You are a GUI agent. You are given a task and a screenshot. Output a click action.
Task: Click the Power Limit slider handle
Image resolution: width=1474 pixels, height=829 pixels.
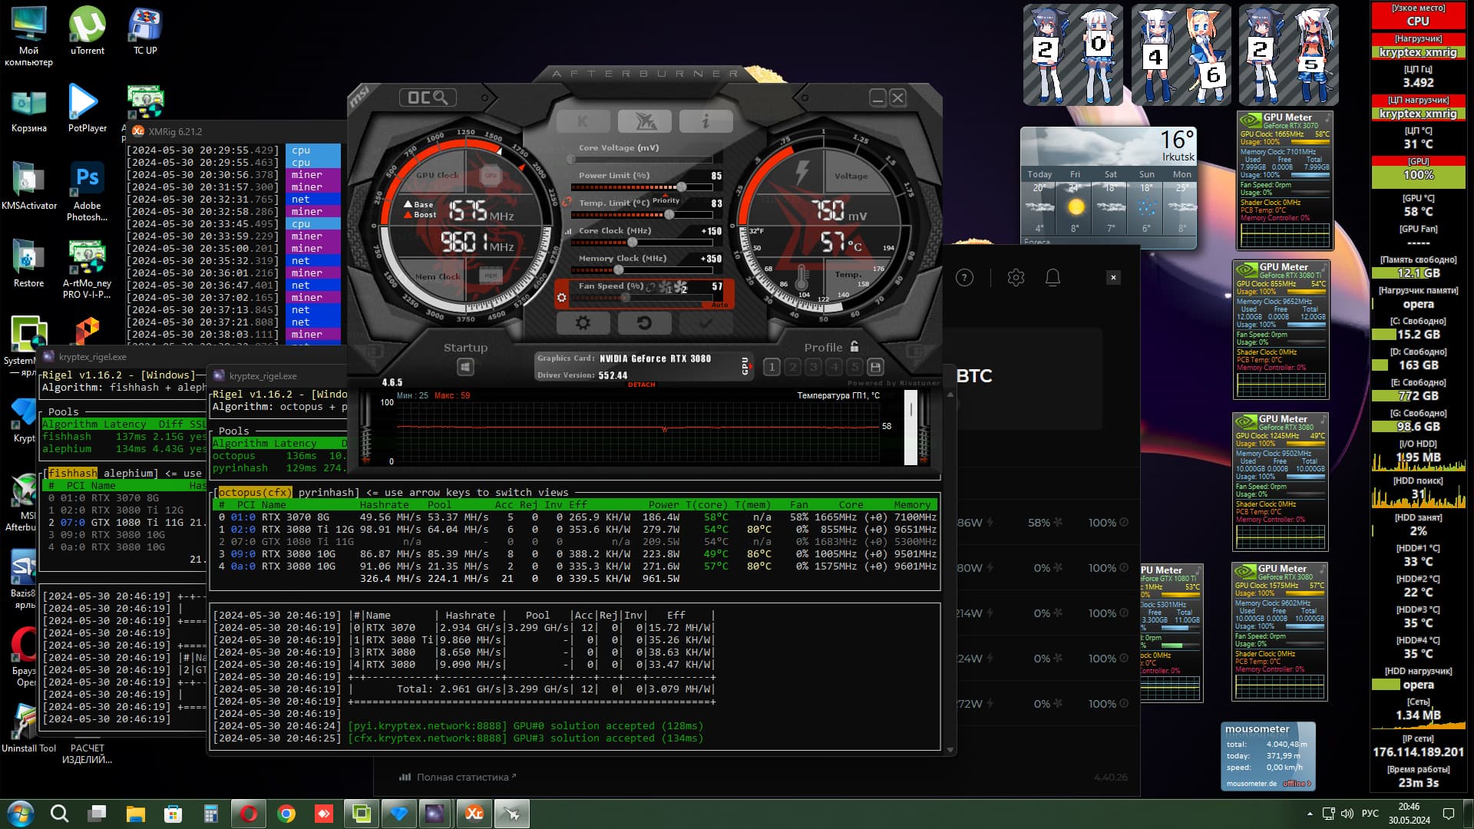[x=681, y=187]
